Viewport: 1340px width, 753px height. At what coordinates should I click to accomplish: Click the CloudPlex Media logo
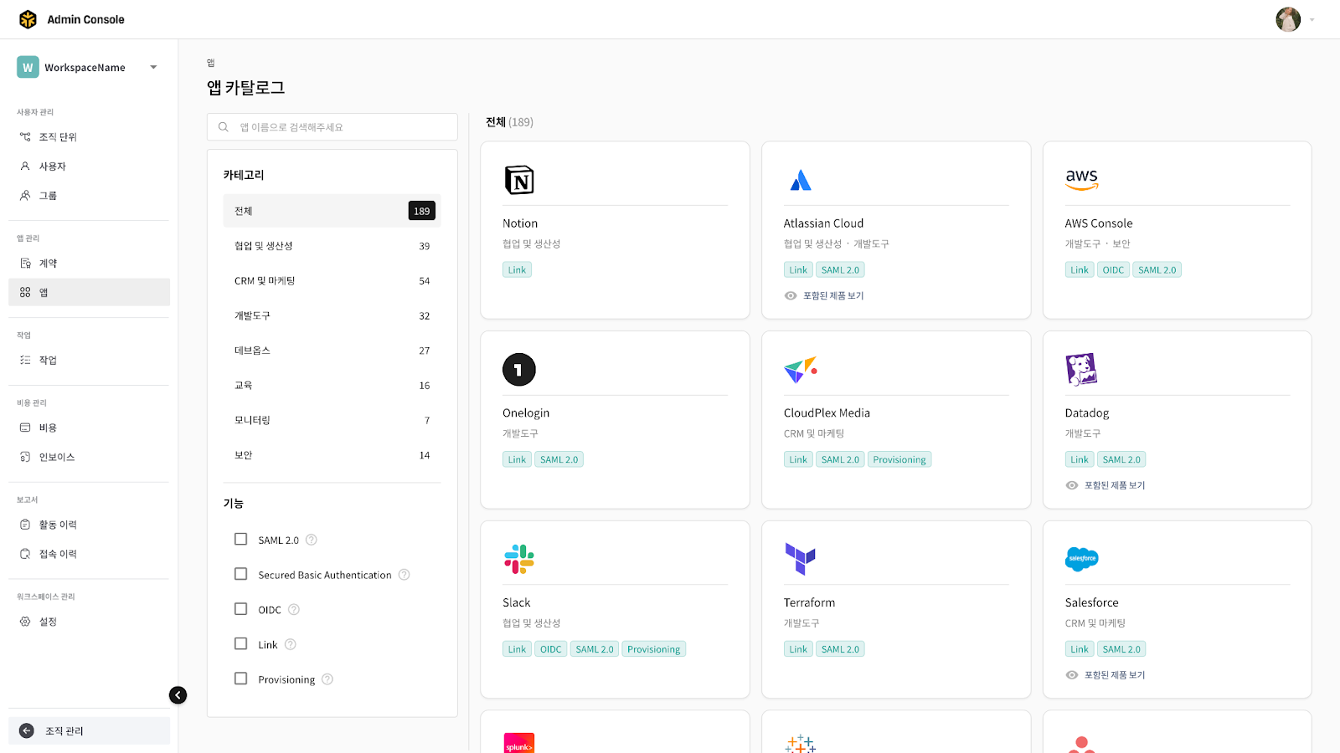pyautogui.click(x=801, y=370)
